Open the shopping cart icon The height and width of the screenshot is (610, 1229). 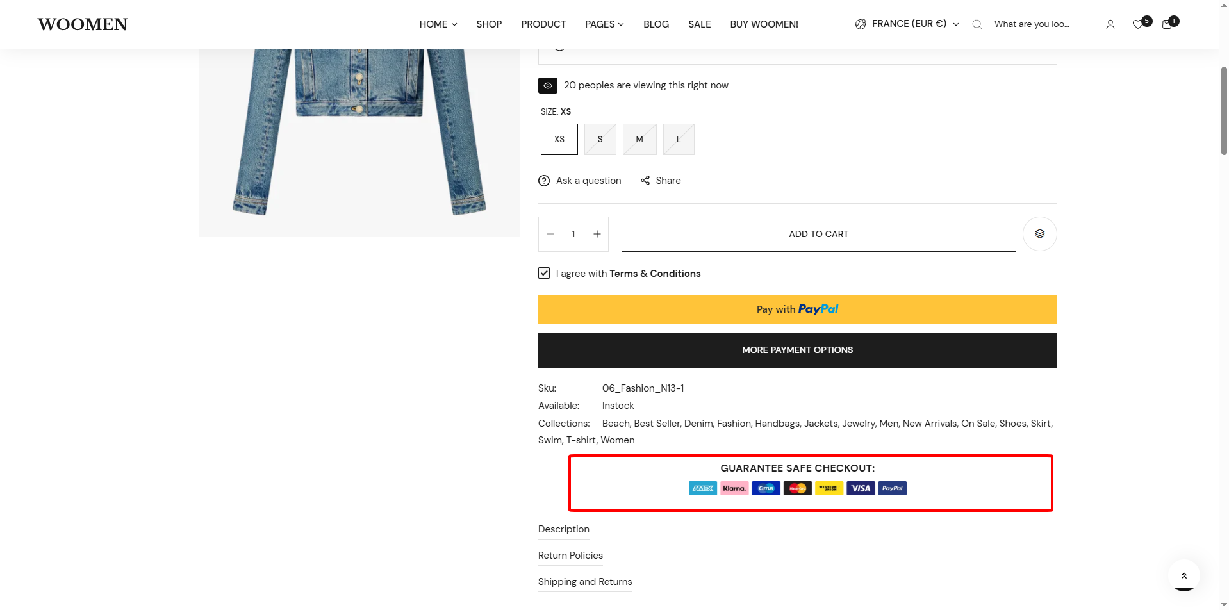point(1167,24)
